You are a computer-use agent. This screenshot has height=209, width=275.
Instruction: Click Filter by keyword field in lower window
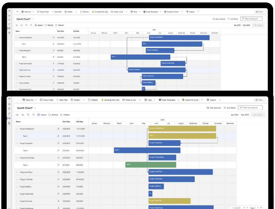[250, 108]
